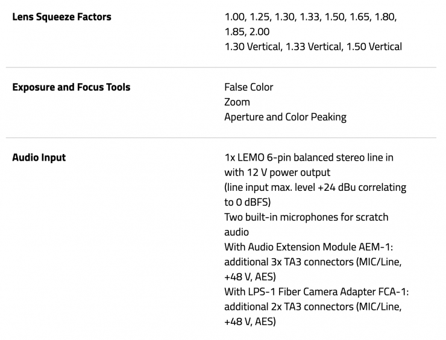The image size is (446, 340).
Task: Click the "Zoom" entry under exposure tools
Action: click(237, 102)
